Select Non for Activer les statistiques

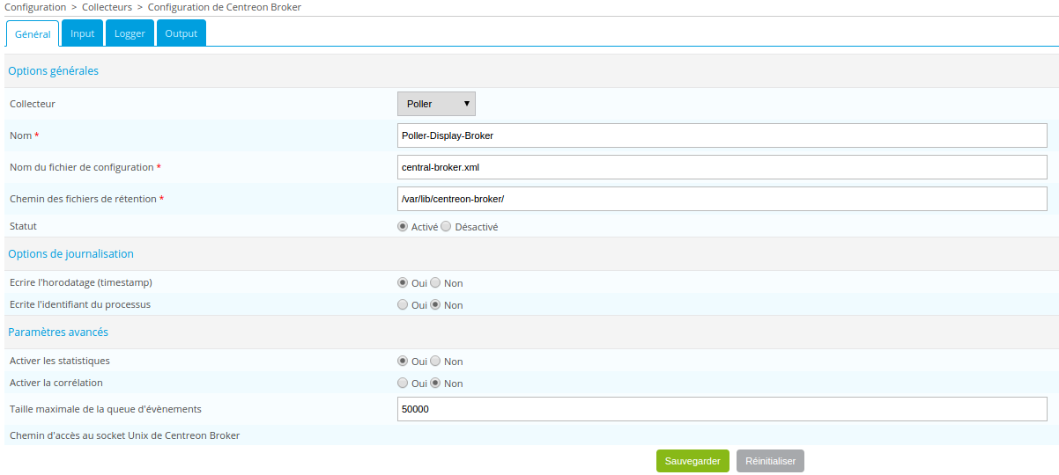click(x=435, y=361)
